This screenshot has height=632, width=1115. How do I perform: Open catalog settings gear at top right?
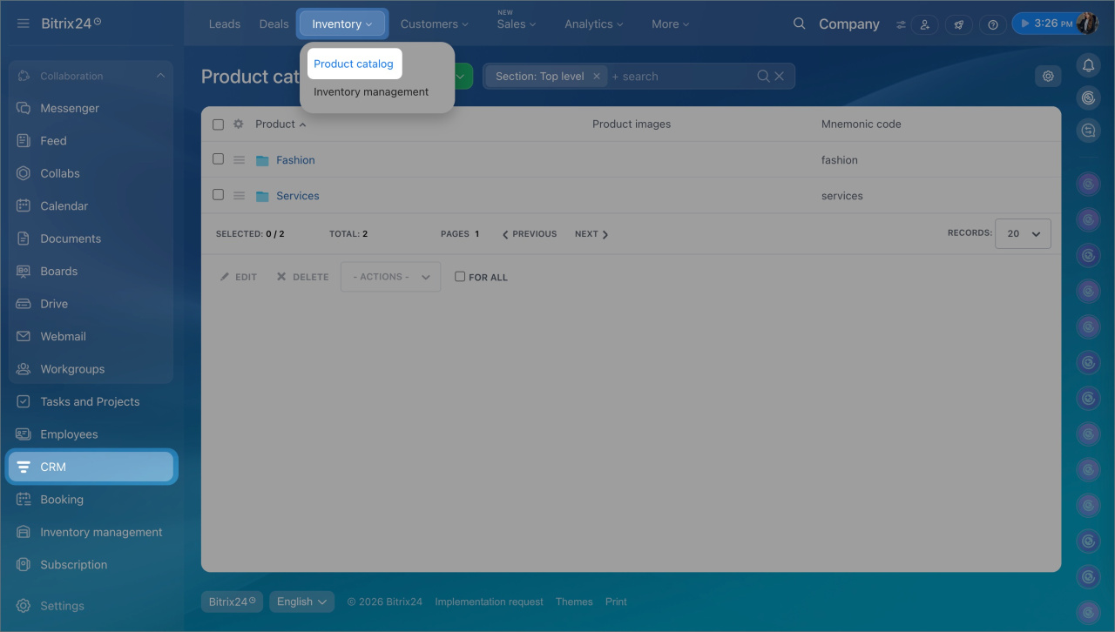[1048, 76]
